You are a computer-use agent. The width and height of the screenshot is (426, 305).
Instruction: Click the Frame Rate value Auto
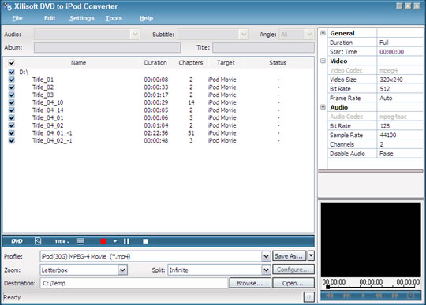coord(386,98)
